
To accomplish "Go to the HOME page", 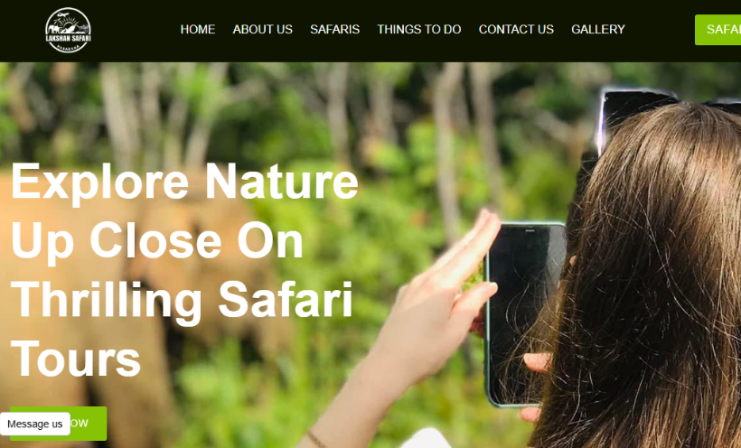I will [198, 29].
